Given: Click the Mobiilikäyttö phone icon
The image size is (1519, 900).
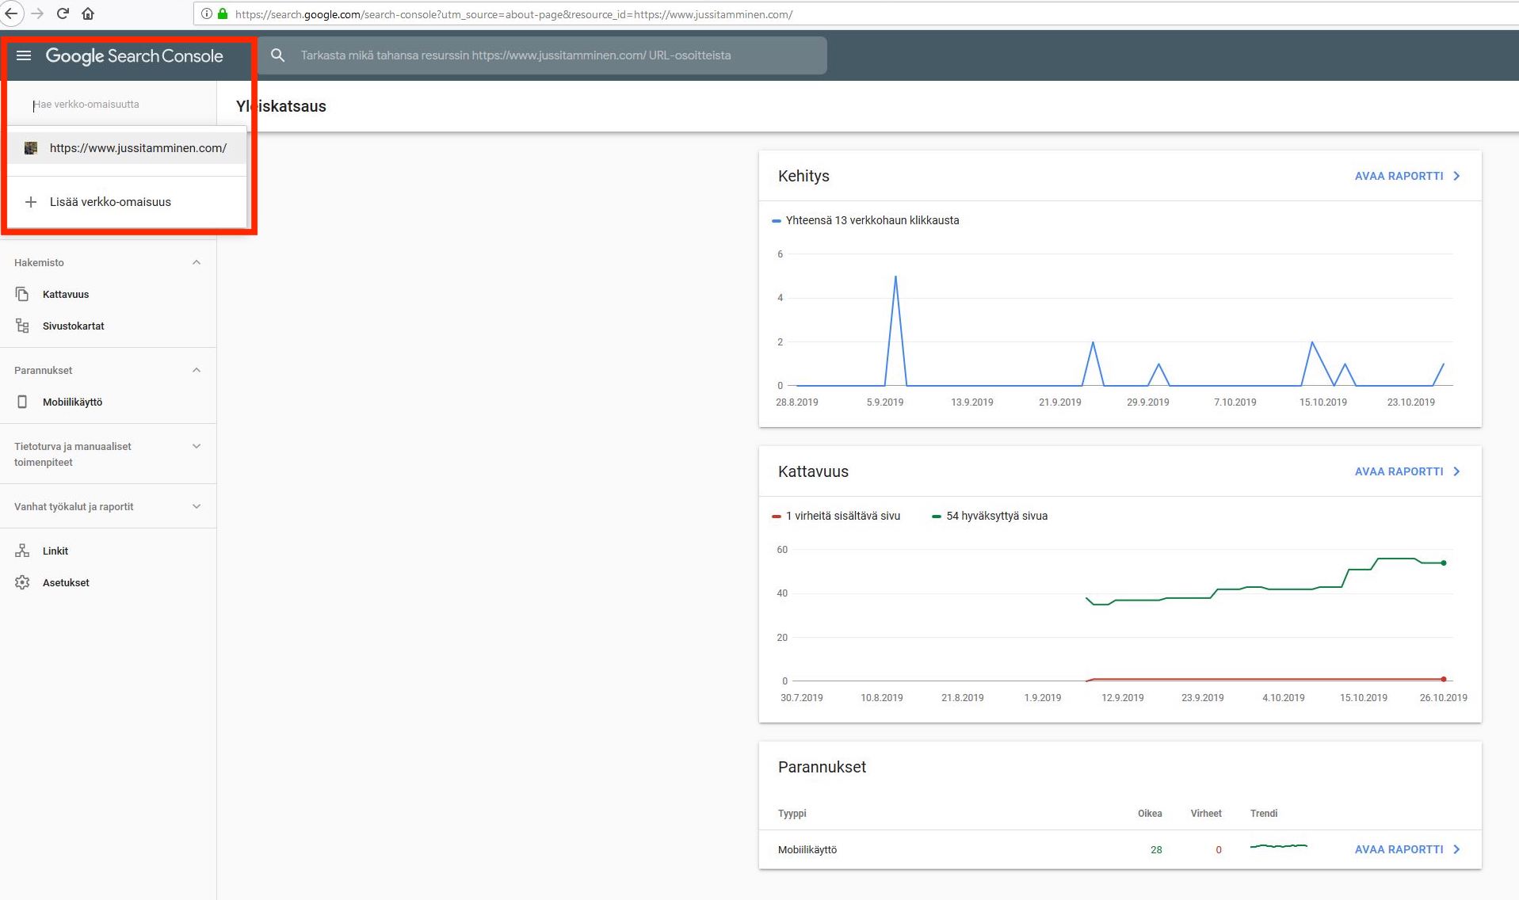Looking at the screenshot, I should click(x=22, y=402).
